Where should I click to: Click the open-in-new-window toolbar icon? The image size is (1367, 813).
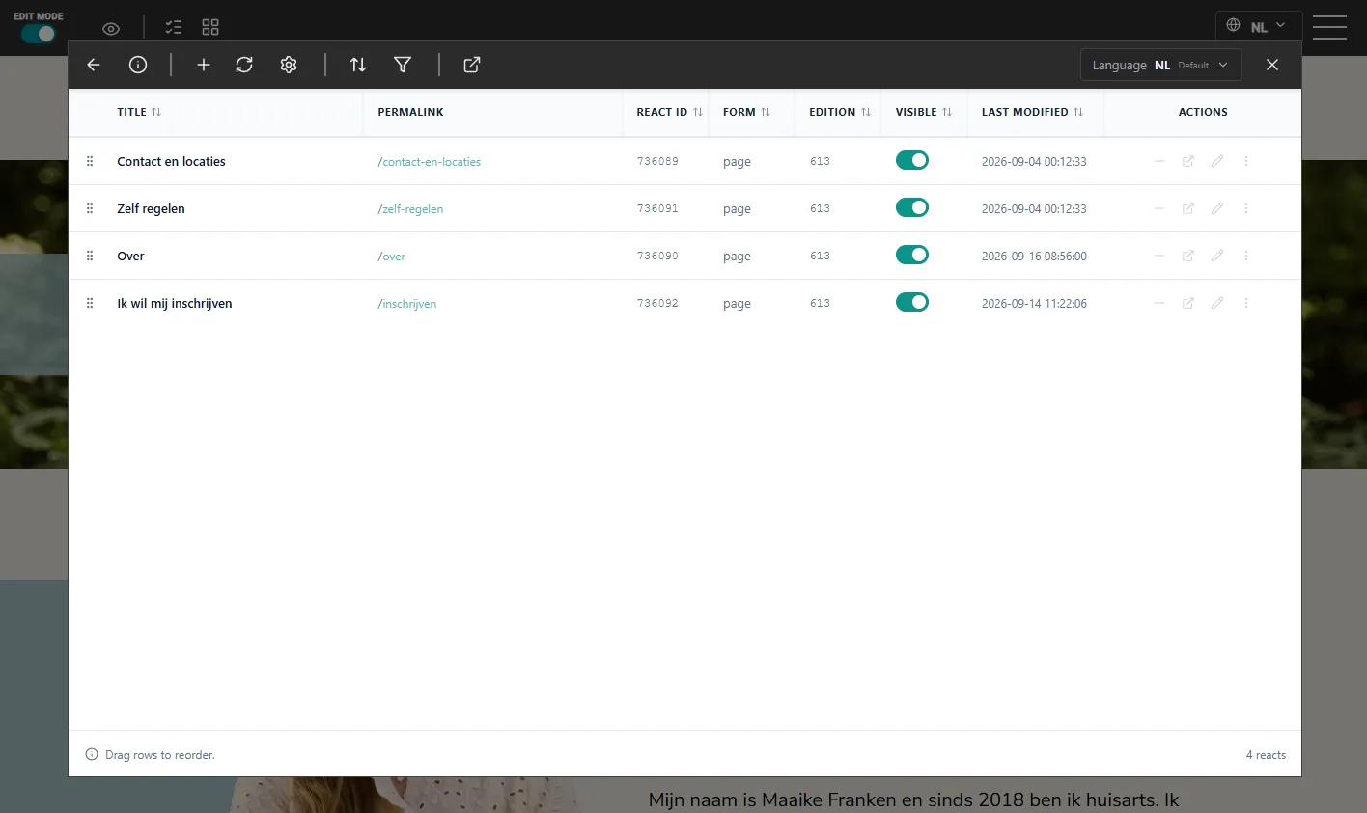tap(472, 65)
